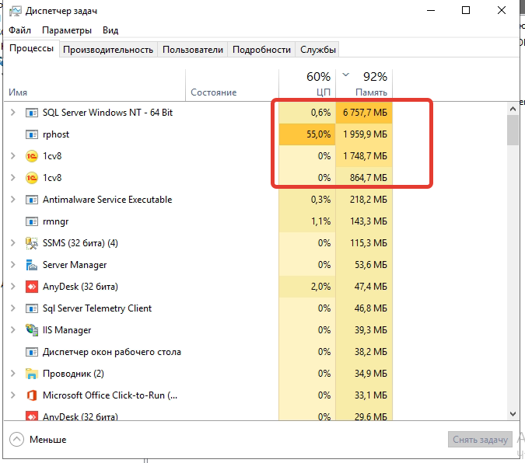
Task: Click the 1cv8 icon with 864,7 МБ memory
Action: (32, 178)
